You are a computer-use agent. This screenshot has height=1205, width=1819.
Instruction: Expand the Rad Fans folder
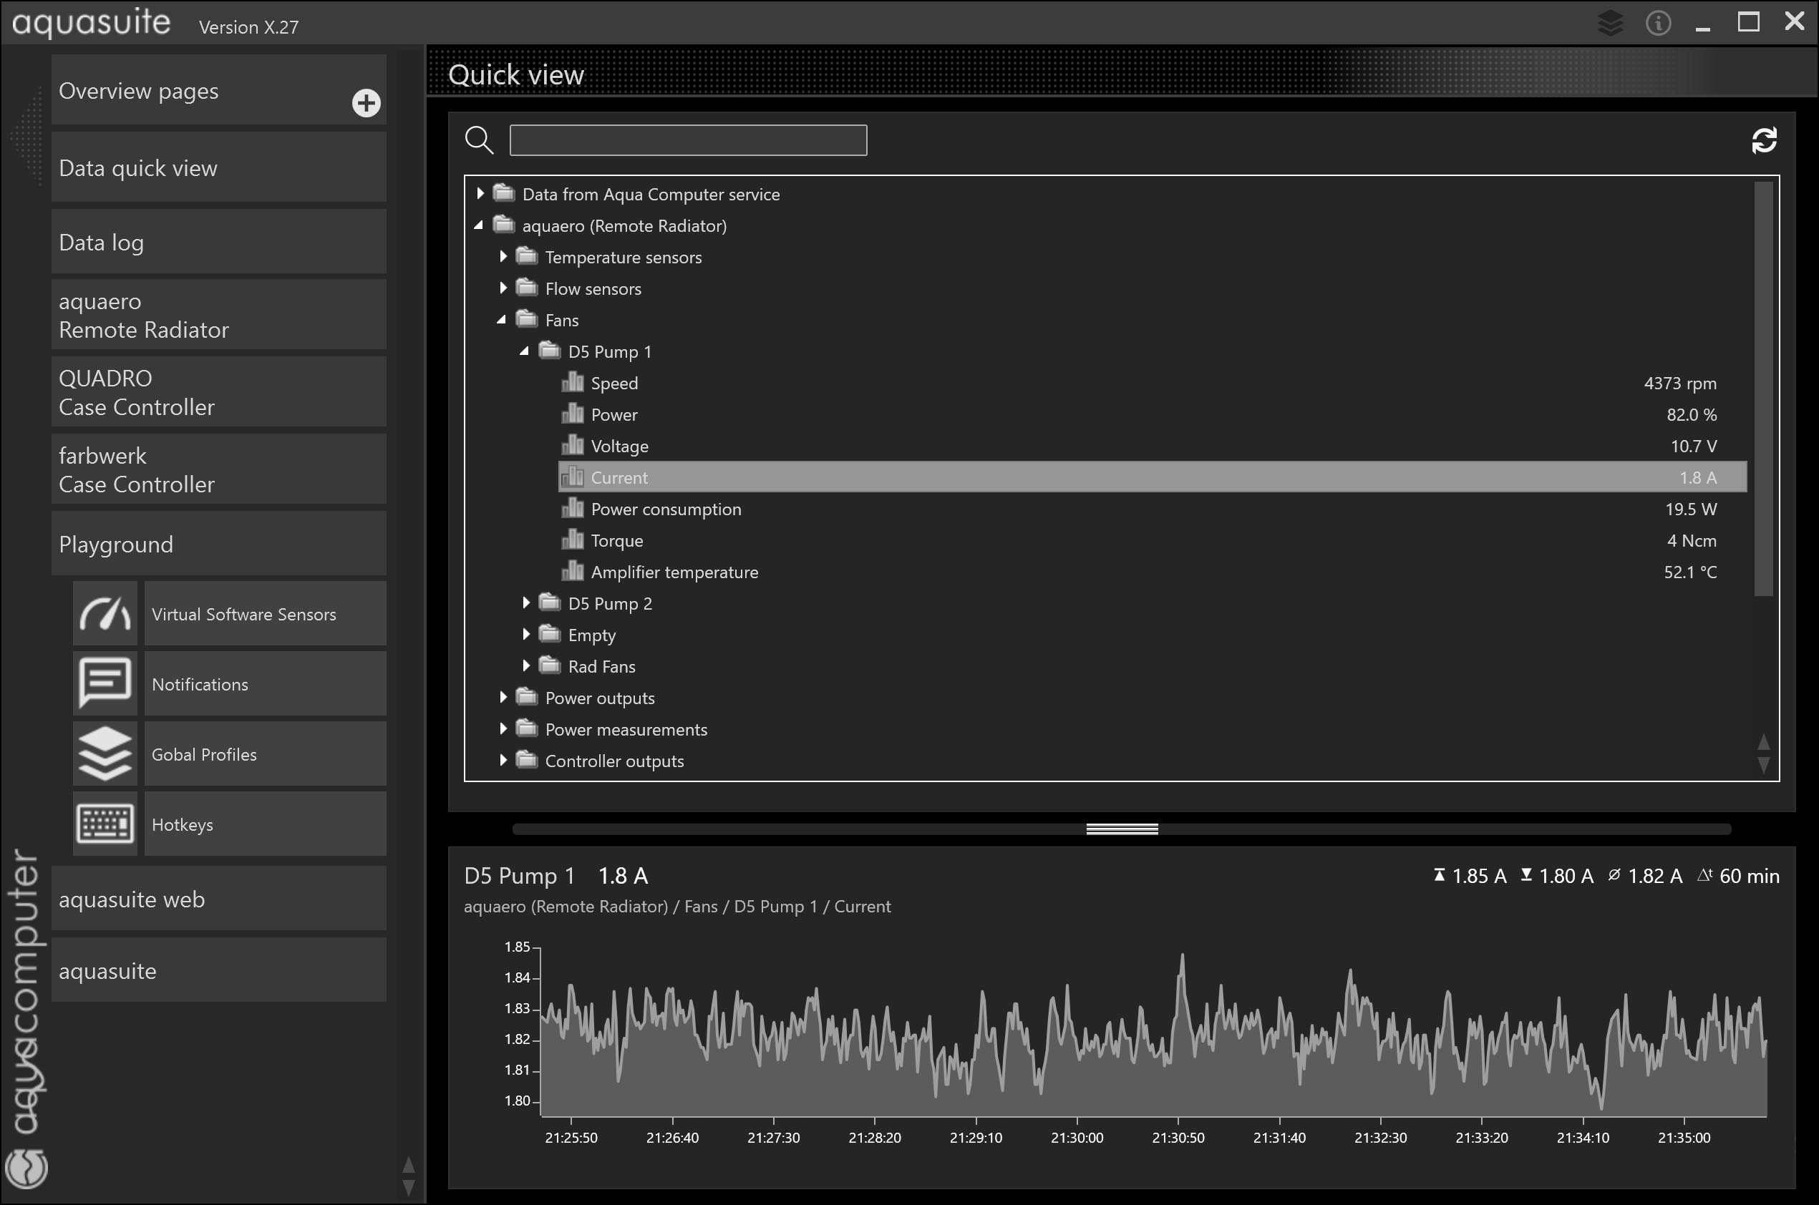pos(526,665)
